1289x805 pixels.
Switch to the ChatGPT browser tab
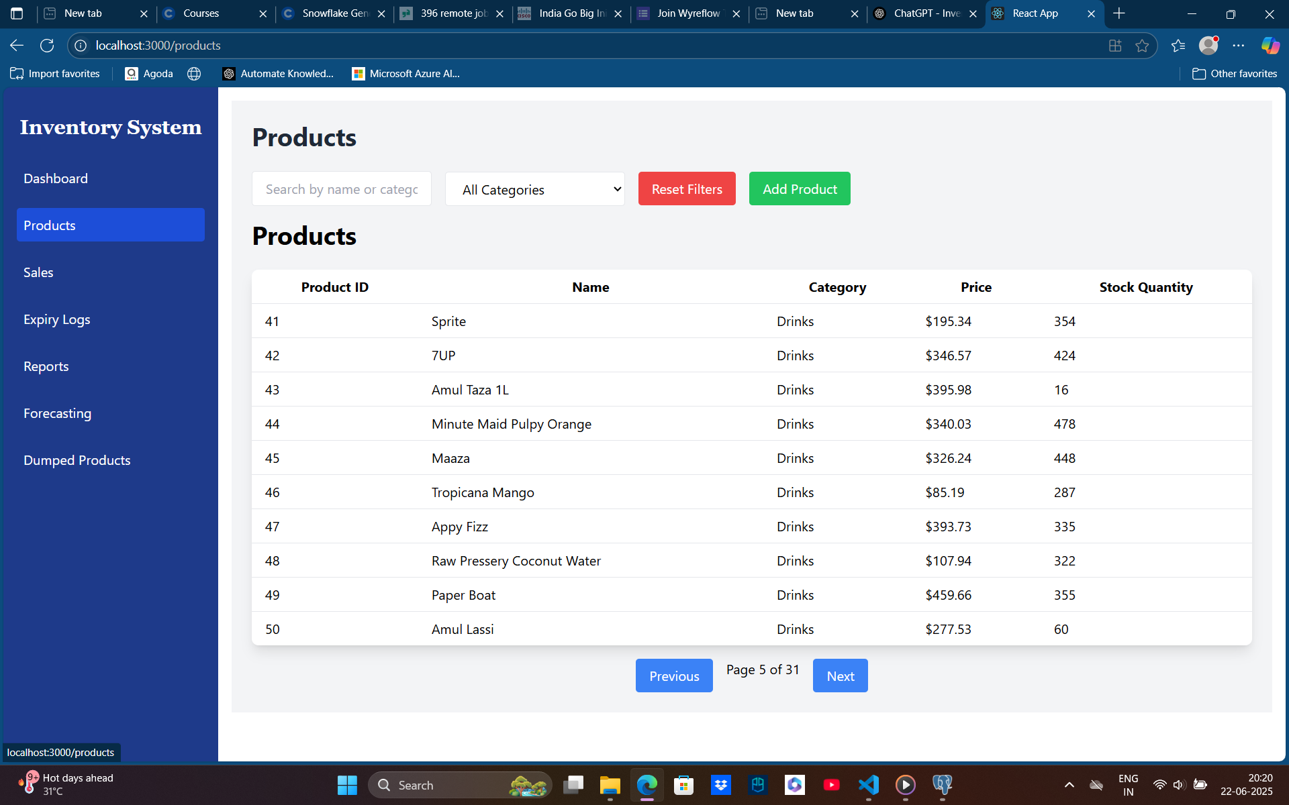926,13
